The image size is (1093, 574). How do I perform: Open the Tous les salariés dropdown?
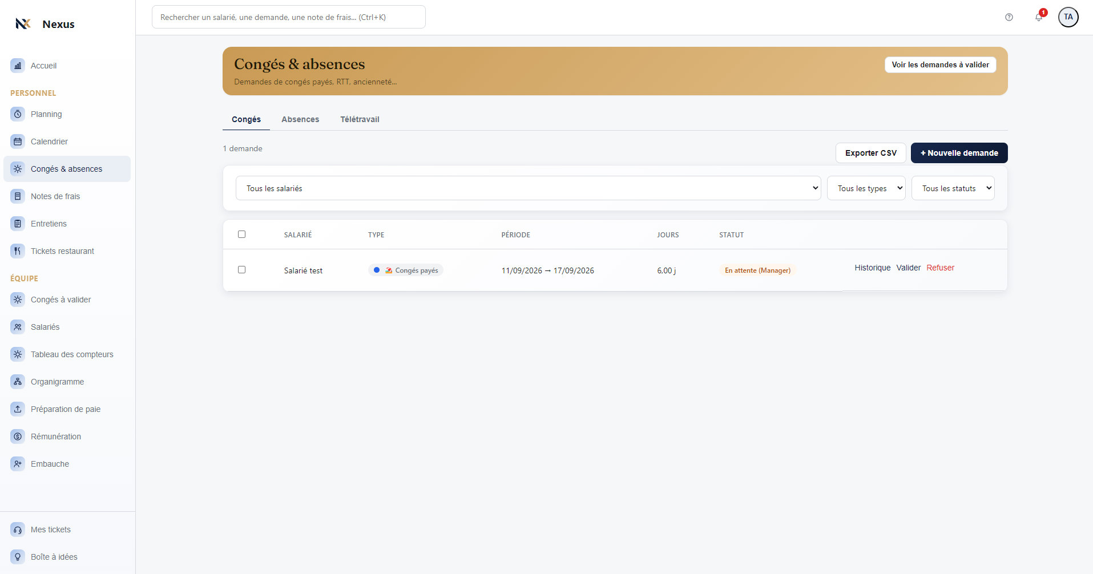[x=529, y=188]
